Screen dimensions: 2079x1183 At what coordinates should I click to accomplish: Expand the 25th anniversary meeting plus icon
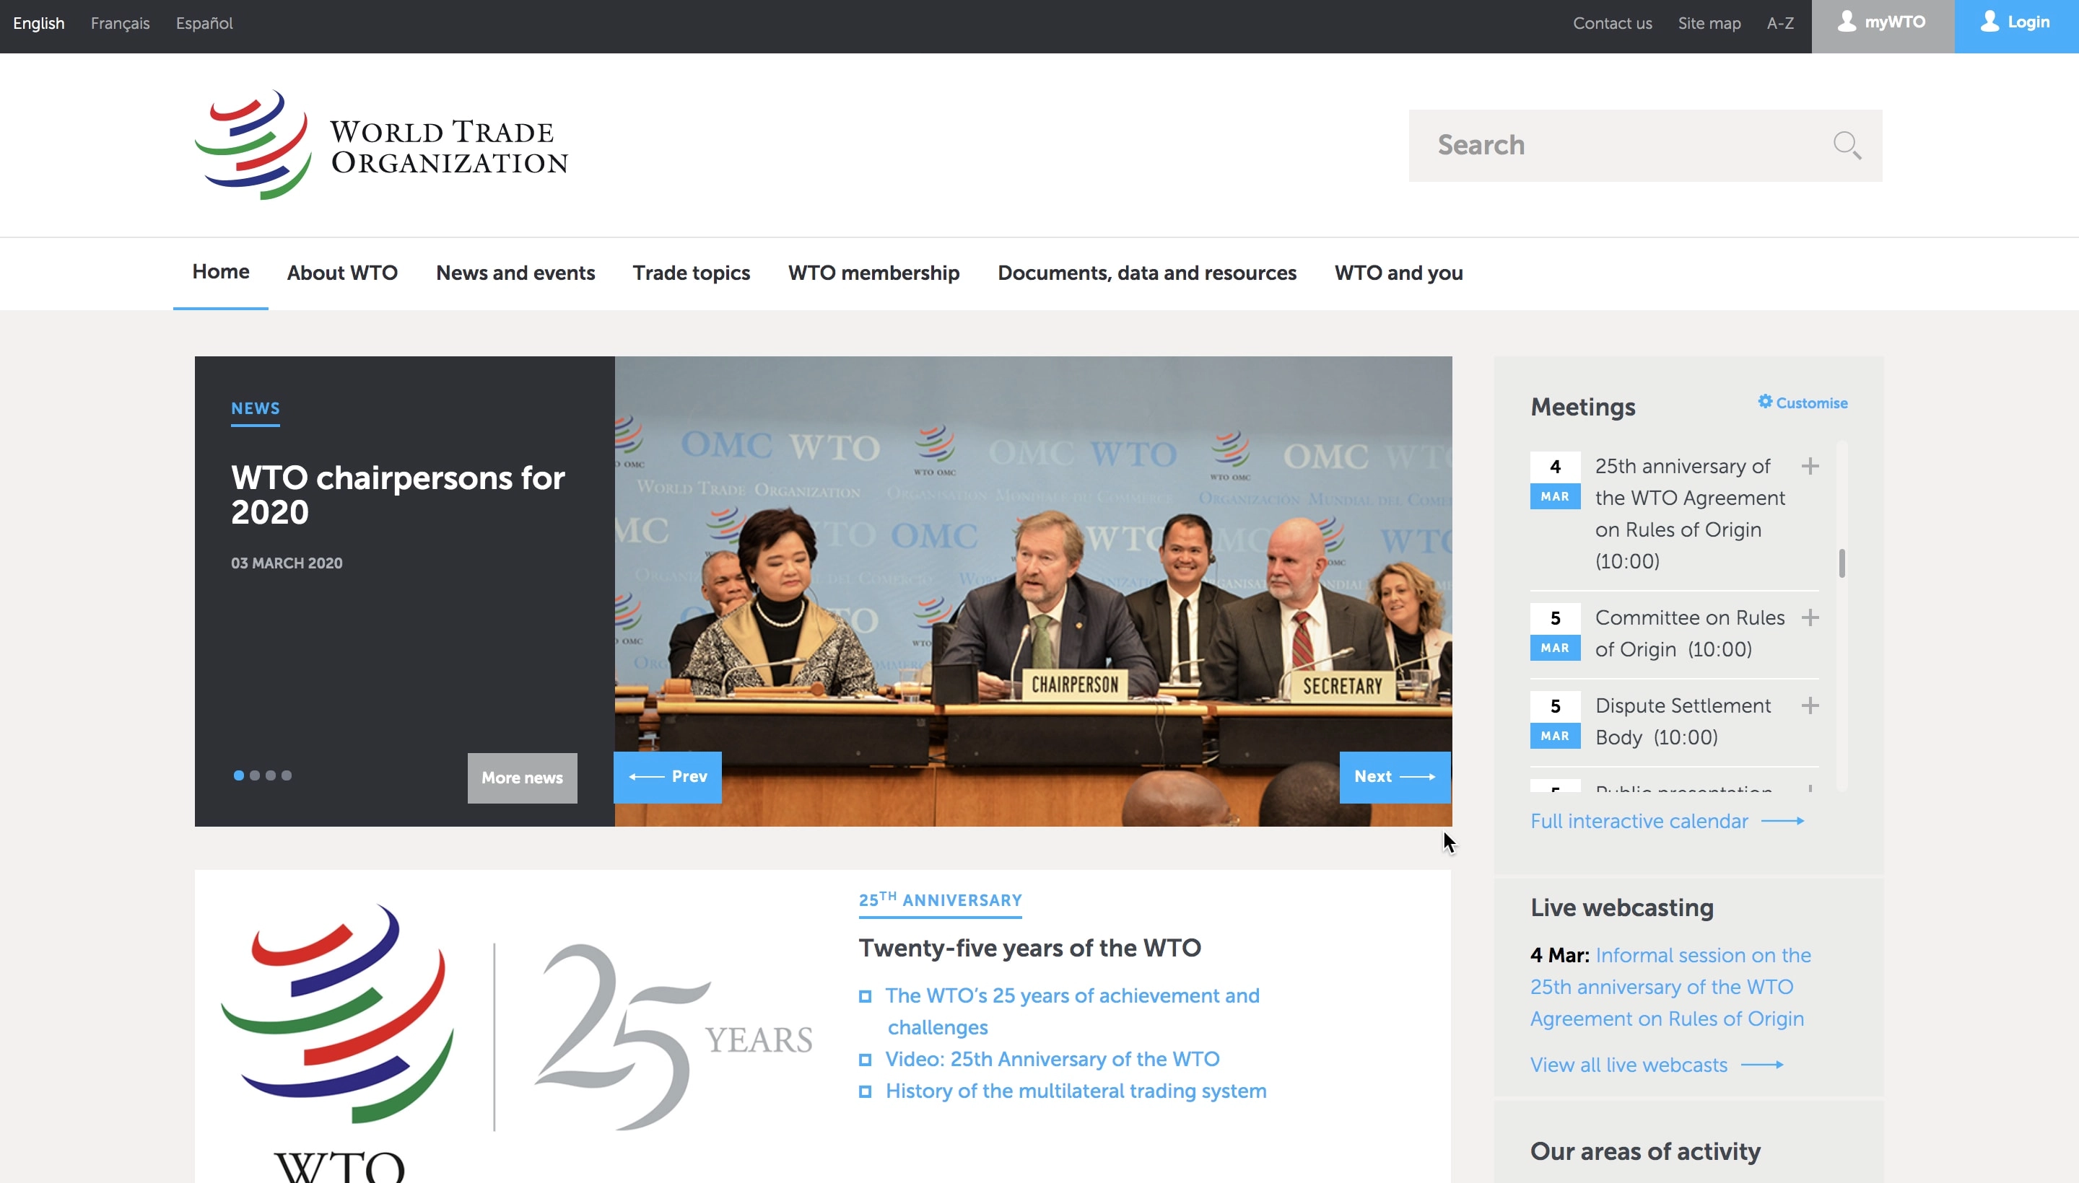coord(1809,467)
